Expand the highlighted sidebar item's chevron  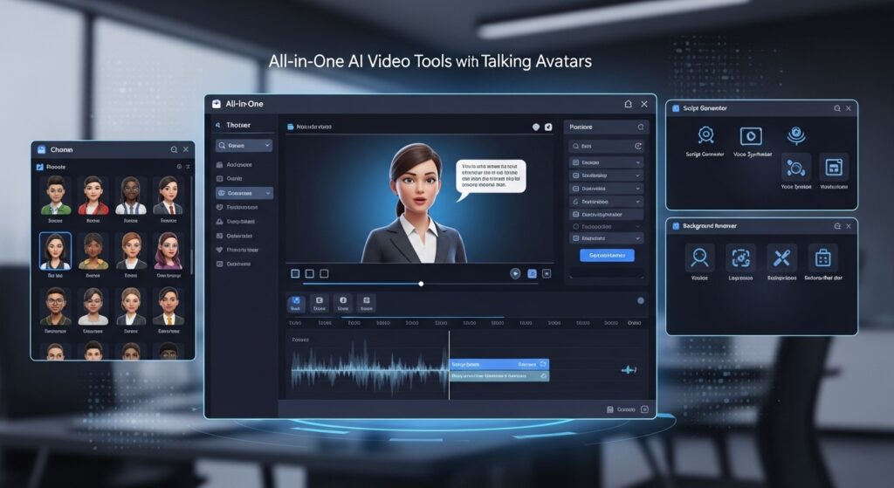[x=267, y=193]
